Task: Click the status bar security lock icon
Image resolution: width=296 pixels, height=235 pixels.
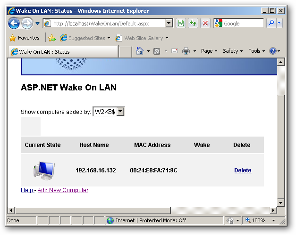Action: coord(230,220)
